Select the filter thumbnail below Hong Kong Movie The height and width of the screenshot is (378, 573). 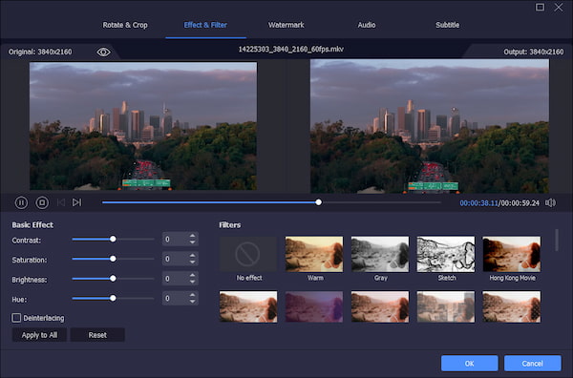[512, 306]
